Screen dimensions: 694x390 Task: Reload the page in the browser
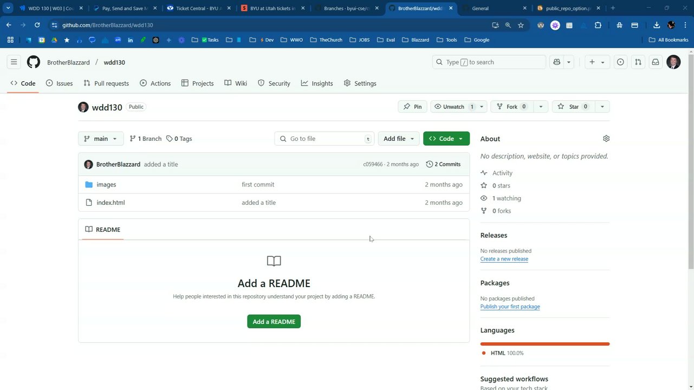point(37,25)
